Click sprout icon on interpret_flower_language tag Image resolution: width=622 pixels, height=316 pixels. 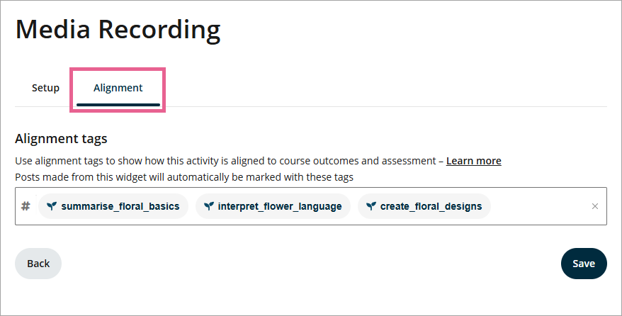click(x=209, y=206)
